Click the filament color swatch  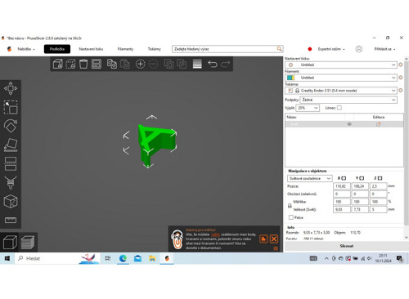coord(290,78)
